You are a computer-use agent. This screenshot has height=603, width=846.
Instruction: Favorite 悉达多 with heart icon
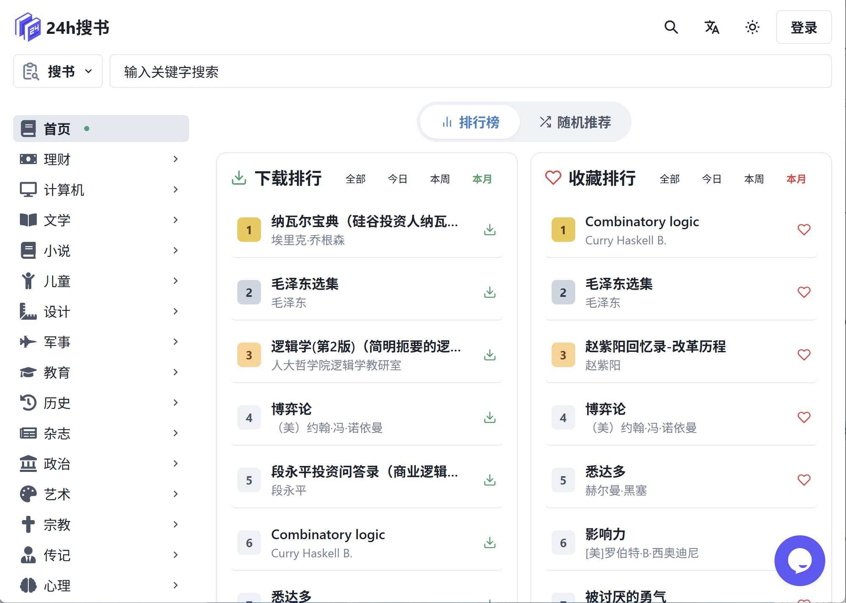804,480
